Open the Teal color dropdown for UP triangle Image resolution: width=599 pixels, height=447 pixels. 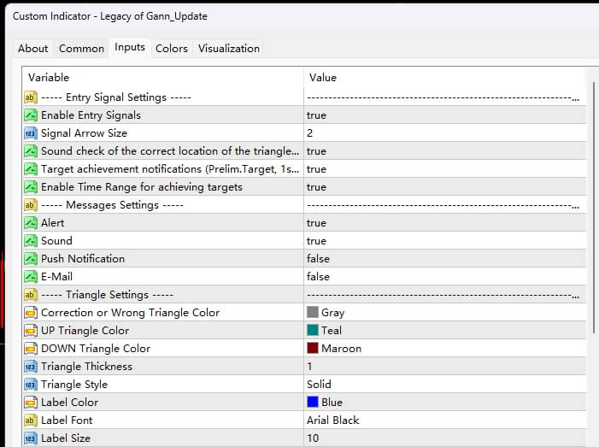444,331
